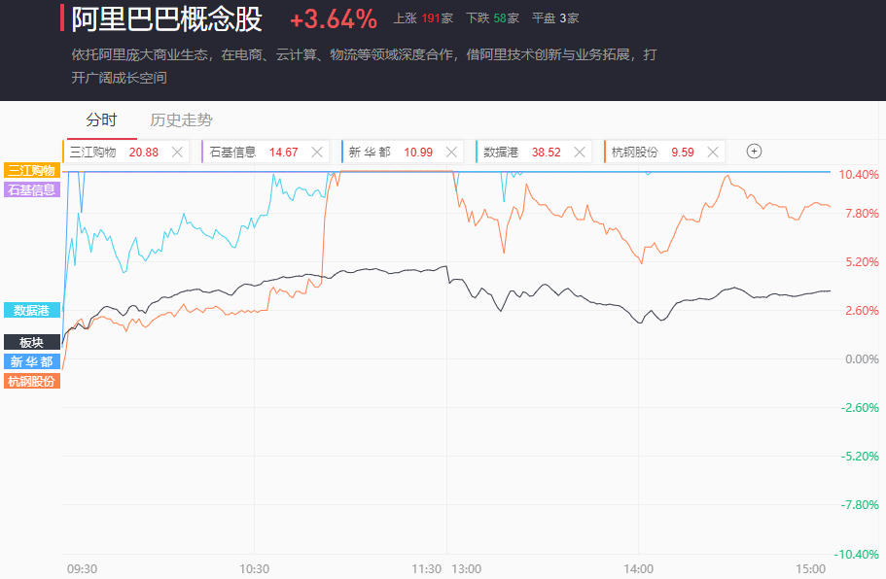Toggle the 杭钢股份 line label
886x579 pixels.
(32, 381)
